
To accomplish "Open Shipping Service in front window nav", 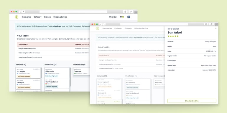I will click(141, 28).
